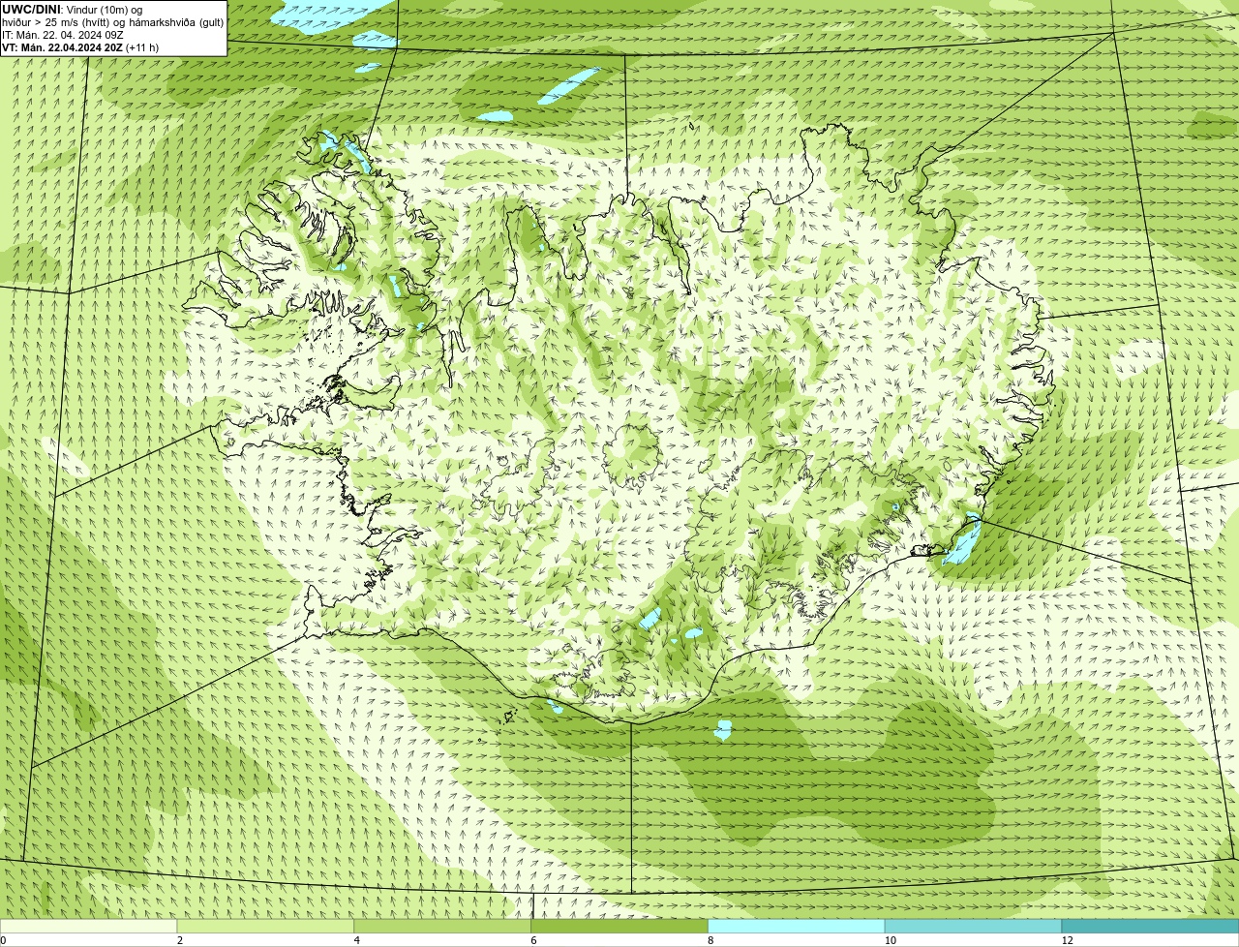1239x947 pixels.
Task: Click the legend tick label '6'
Action: [x=533, y=940]
